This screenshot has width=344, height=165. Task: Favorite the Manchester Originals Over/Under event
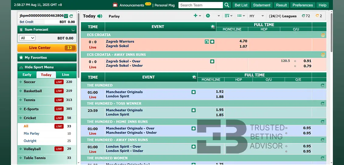click(x=194, y=128)
